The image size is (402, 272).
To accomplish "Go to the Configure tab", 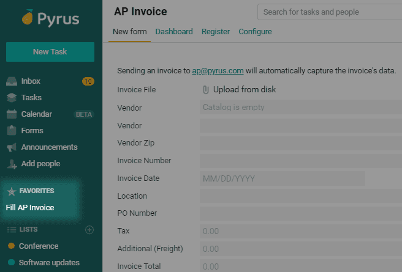I will tap(255, 32).
